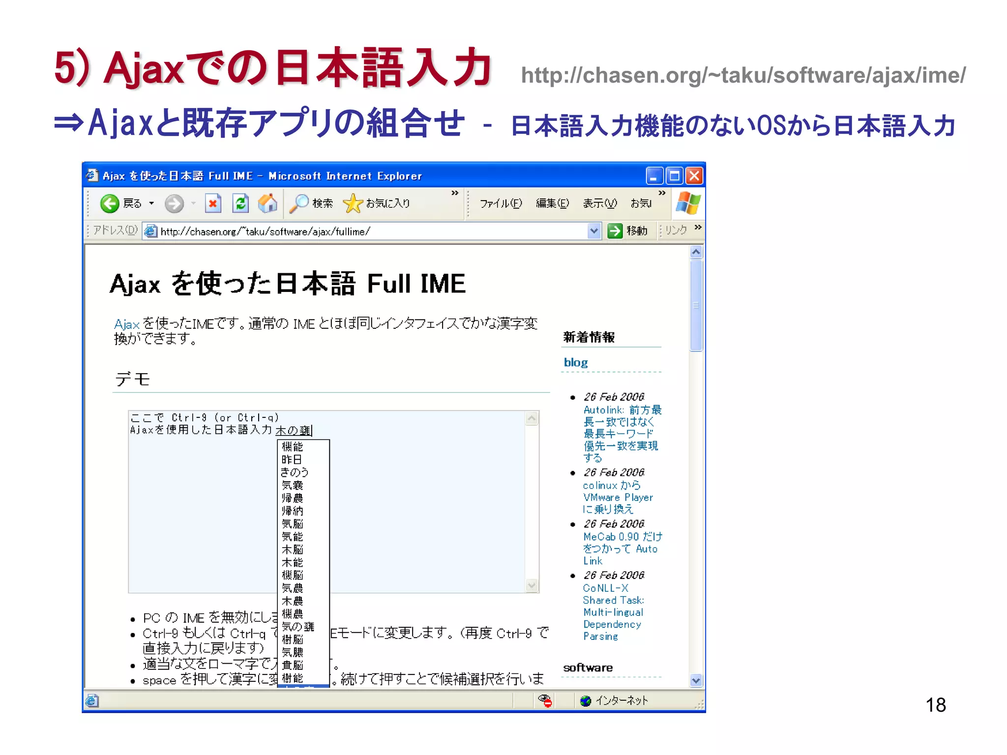Select candidate 木脳 in conversion list
The image size is (1007, 755).
click(292, 549)
